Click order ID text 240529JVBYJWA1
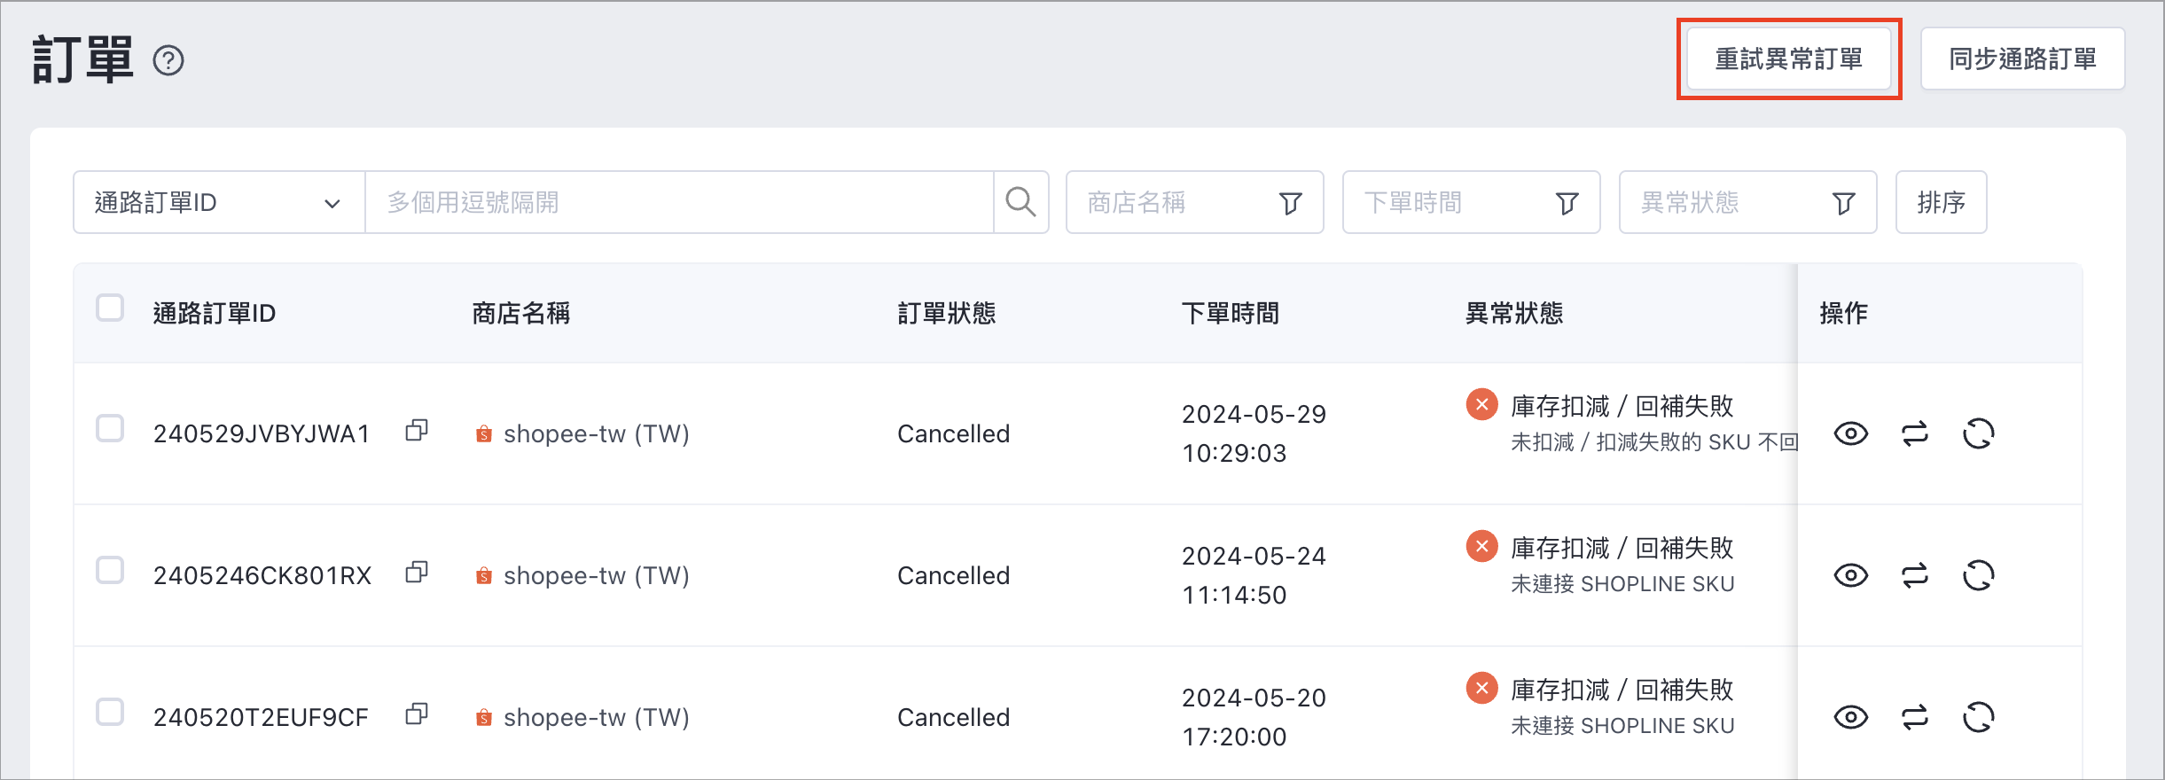The height and width of the screenshot is (780, 2165). (x=262, y=433)
